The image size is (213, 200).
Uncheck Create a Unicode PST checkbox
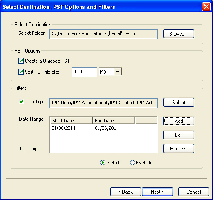(x=21, y=61)
